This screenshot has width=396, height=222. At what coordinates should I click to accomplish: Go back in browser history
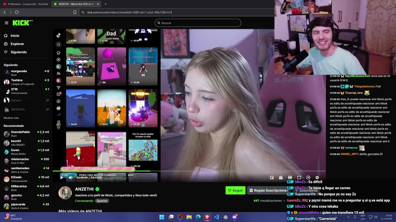(x=4, y=12)
